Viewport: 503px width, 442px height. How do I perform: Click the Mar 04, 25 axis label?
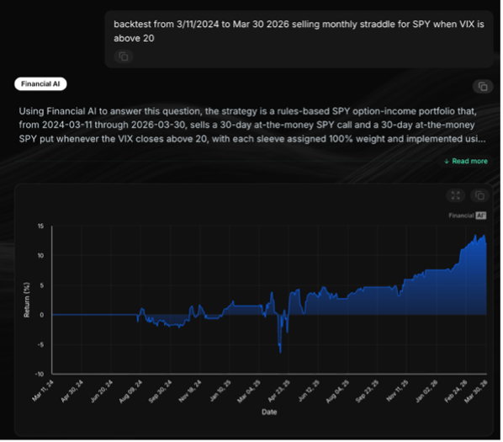[249, 391]
